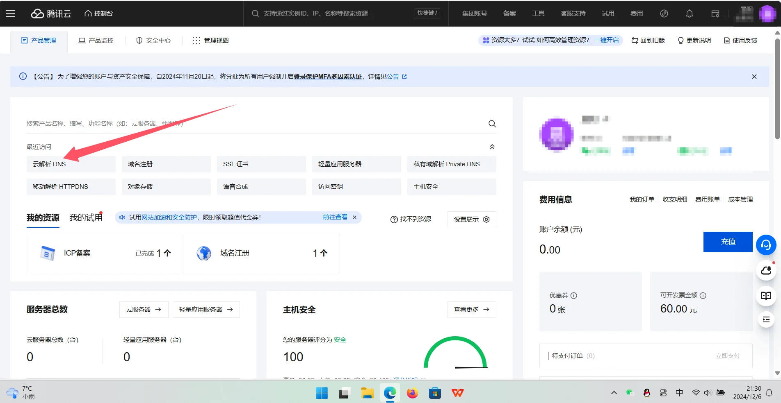Go to 云服务器 from server totals
This screenshot has height=403, width=781.
pyautogui.click(x=144, y=309)
